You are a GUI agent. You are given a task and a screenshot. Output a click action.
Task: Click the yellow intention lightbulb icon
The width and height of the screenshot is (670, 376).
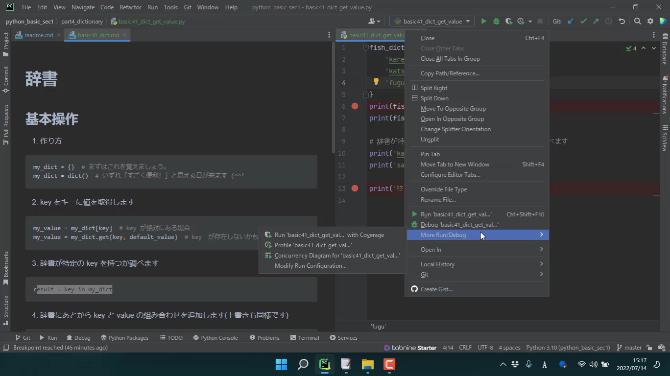[376, 82]
